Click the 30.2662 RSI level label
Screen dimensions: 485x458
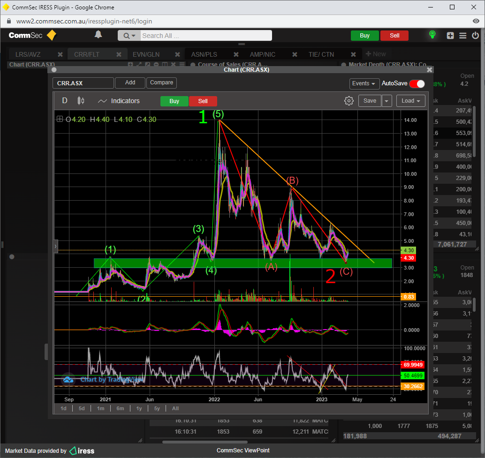[x=413, y=386]
